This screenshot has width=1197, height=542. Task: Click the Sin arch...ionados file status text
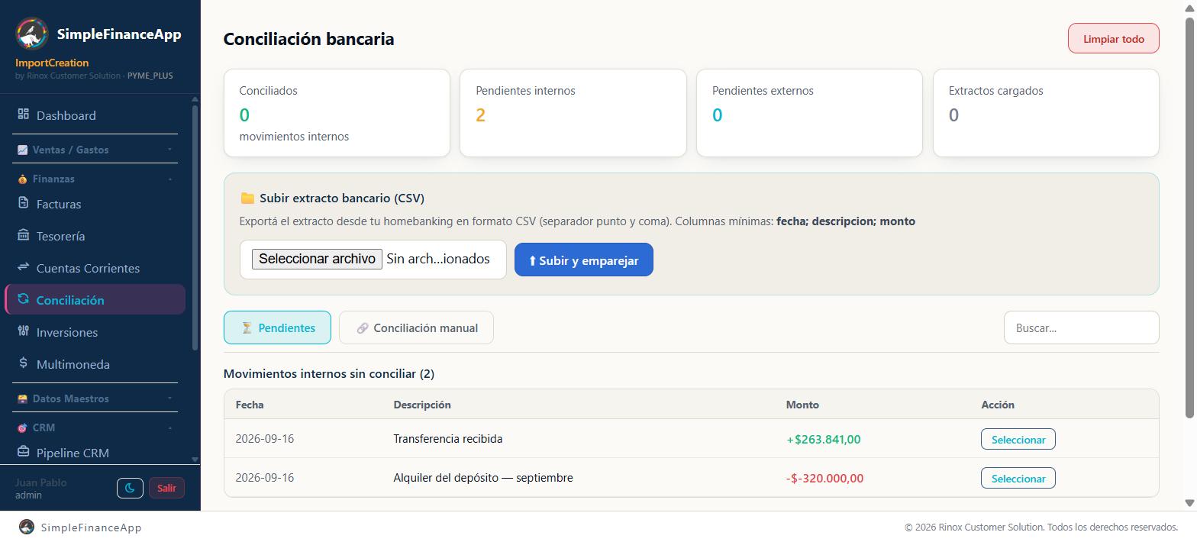(x=438, y=259)
